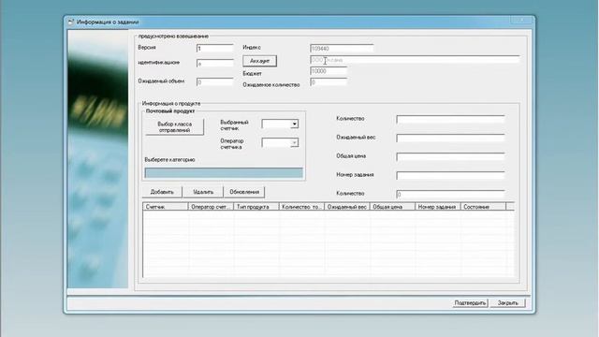599x337 pixels.
Task: Focus the идентификационное input field
Action: point(214,64)
